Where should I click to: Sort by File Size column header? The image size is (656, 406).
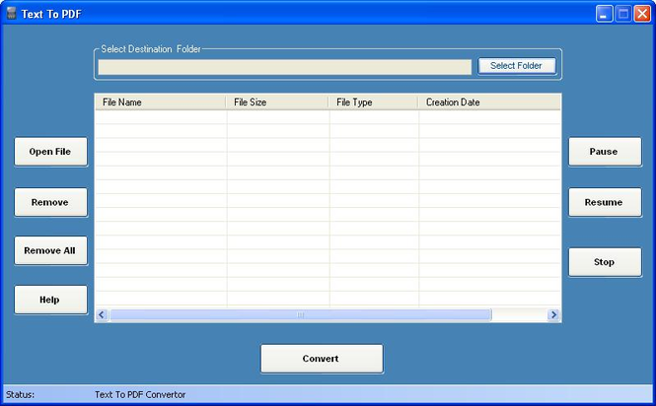[x=277, y=102]
